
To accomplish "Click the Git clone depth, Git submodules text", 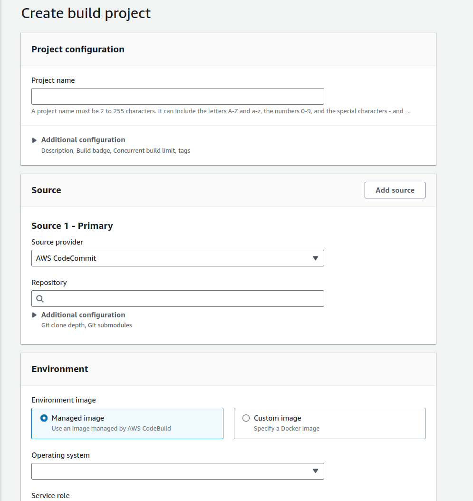I will [x=87, y=325].
